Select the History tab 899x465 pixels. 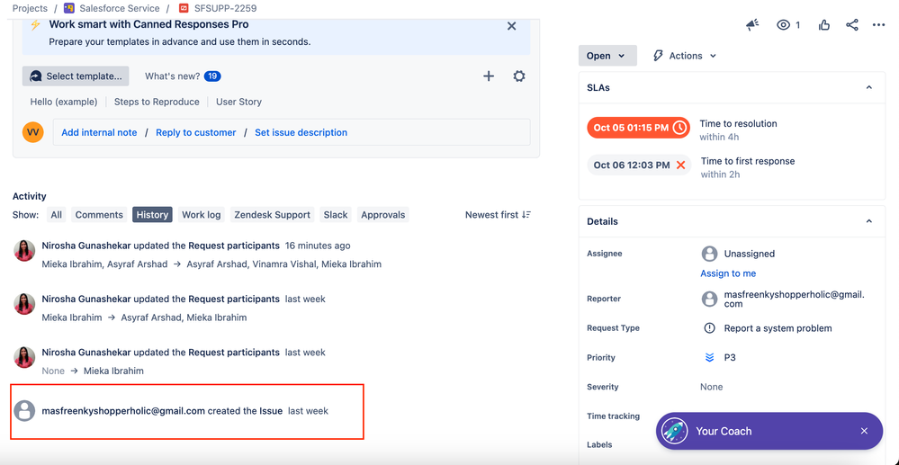tap(152, 214)
